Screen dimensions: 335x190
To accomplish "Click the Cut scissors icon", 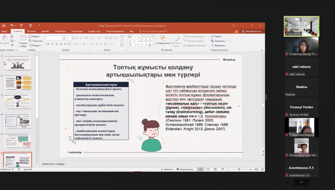I will click(12, 36).
